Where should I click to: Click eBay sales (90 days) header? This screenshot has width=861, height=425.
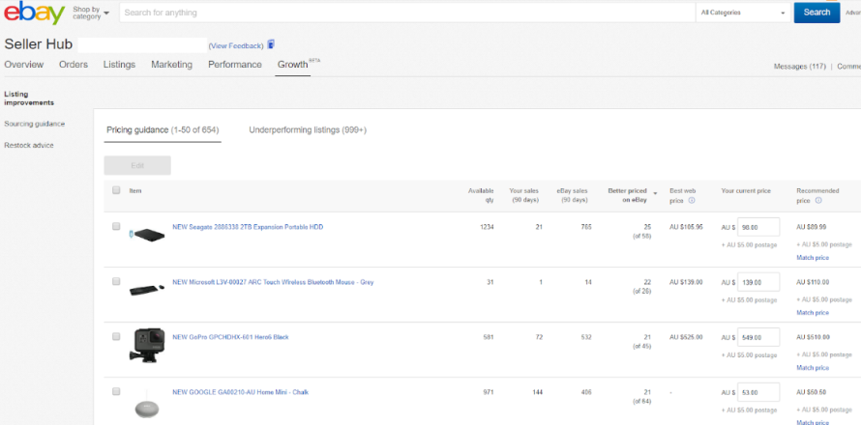click(x=572, y=196)
